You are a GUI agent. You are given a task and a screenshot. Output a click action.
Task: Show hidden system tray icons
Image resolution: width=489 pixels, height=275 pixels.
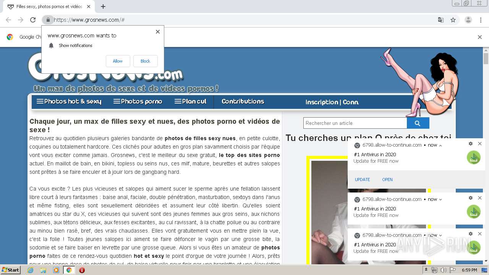pyautogui.click(x=426, y=270)
